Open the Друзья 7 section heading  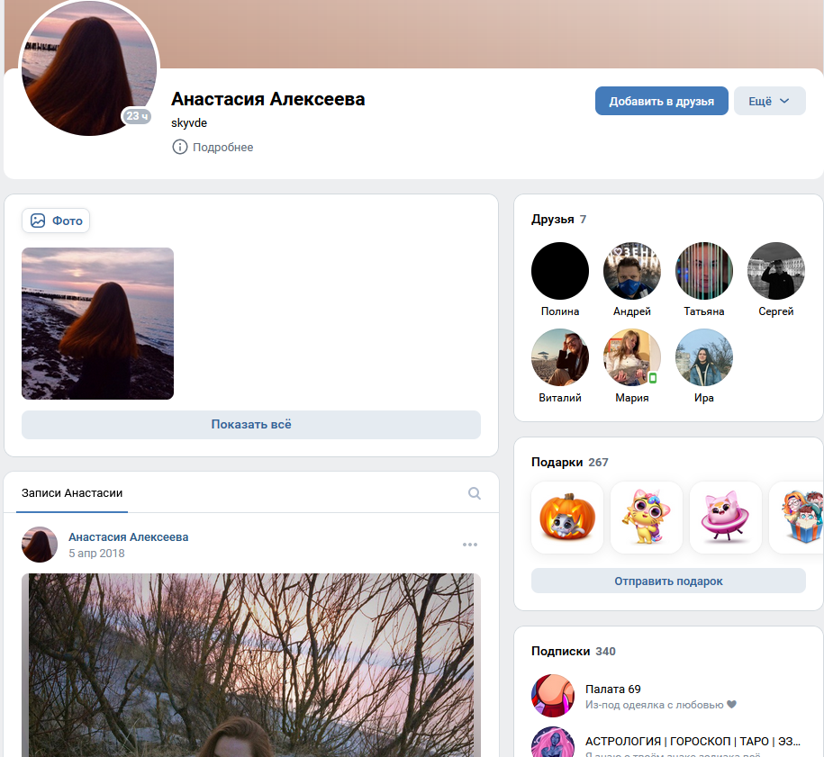pos(558,219)
